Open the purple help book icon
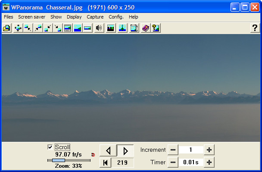 (x=146, y=28)
